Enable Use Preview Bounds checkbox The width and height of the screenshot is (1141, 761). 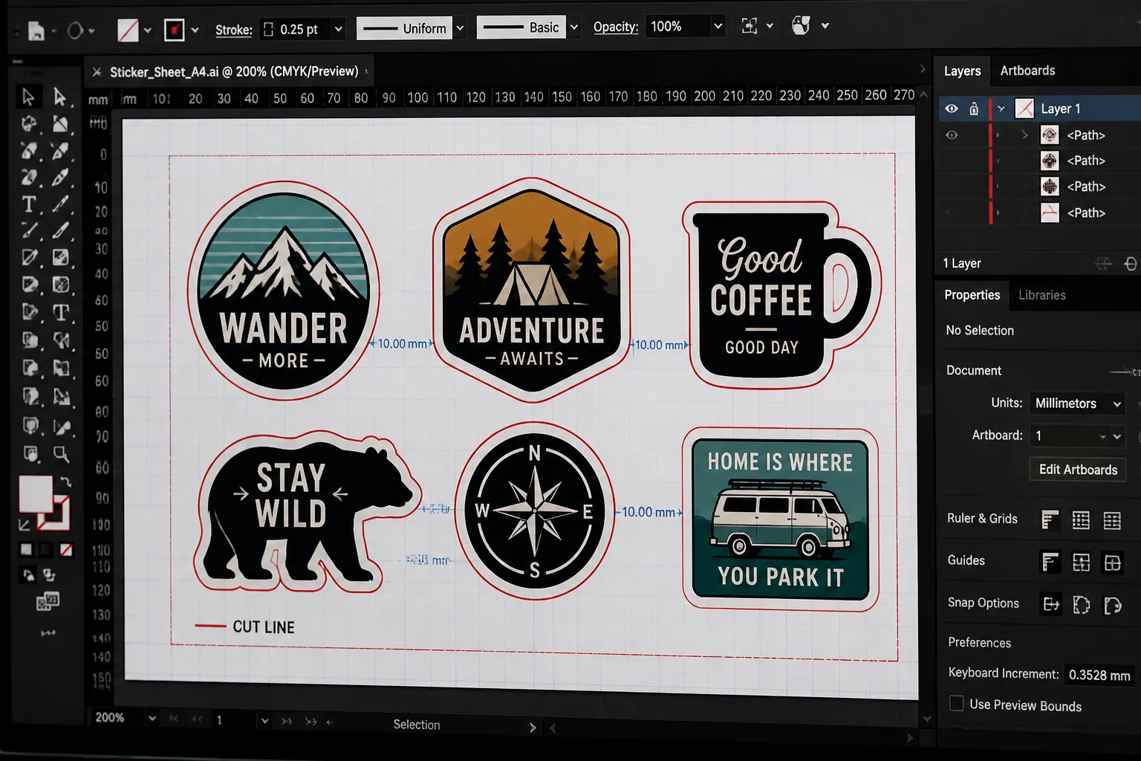pyautogui.click(x=957, y=703)
